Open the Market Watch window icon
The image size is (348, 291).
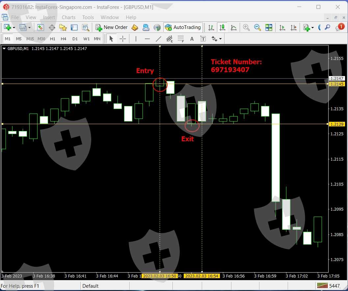(40, 28)
